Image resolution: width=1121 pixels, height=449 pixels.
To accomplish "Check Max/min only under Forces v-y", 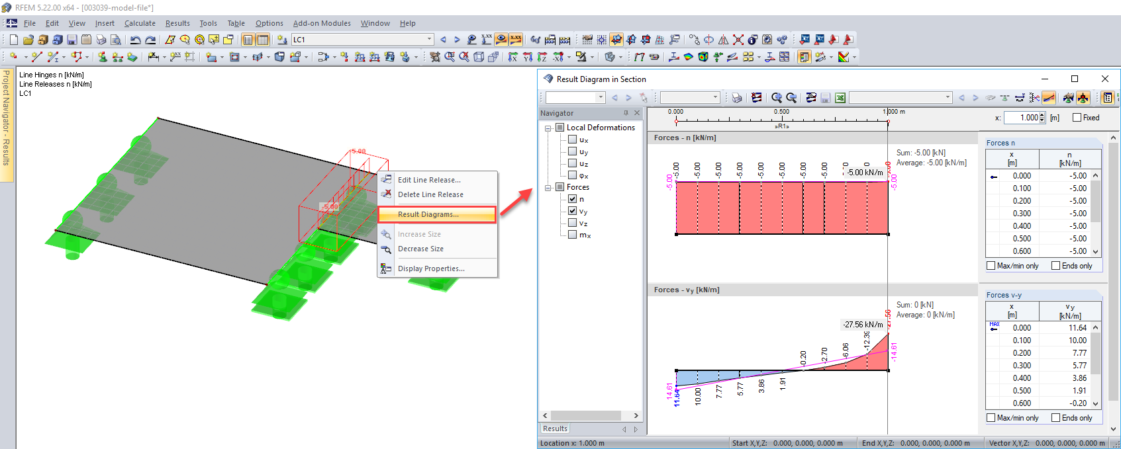I will 991,418.
